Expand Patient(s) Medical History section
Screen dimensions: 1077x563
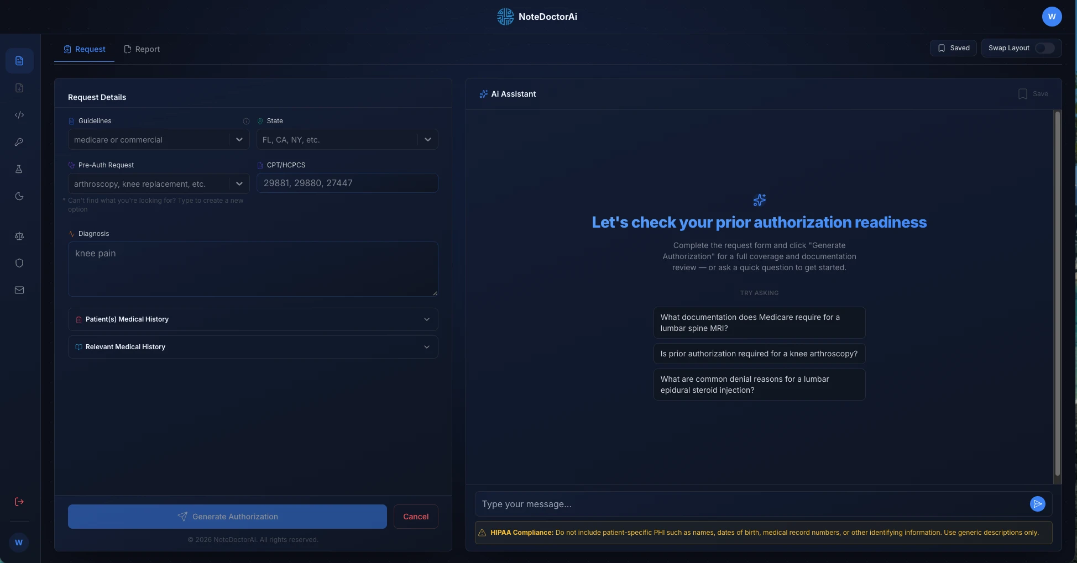click(253, 319)
